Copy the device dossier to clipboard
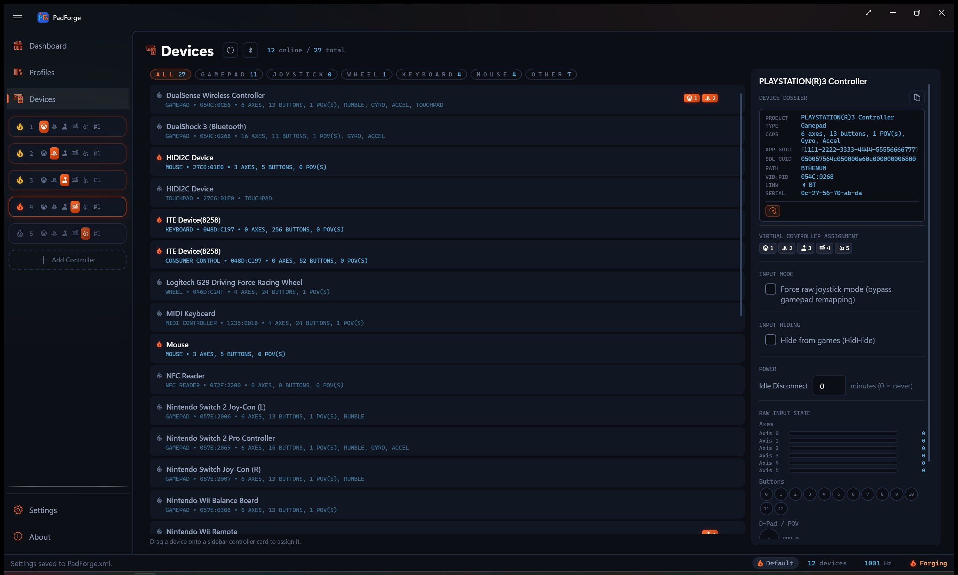This screenshot has height=575, width=958. (917, 98)
